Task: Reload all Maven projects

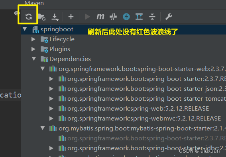Action: point(29,17)
